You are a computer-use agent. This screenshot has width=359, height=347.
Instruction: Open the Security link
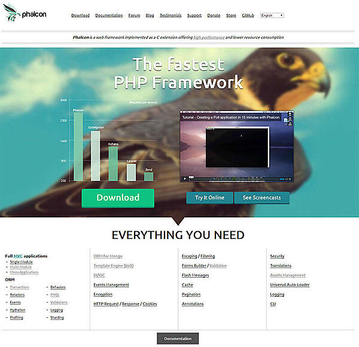pyautogui.click(x=277, y=256)
